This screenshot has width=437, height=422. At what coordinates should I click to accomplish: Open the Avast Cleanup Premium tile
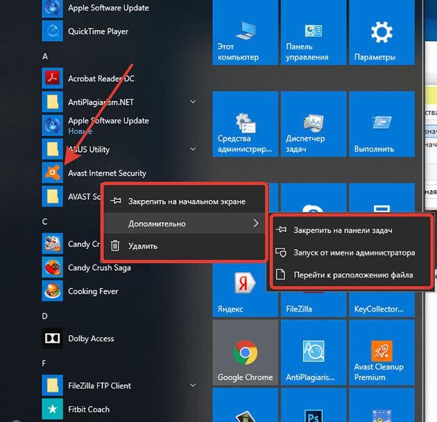point(382,353)
